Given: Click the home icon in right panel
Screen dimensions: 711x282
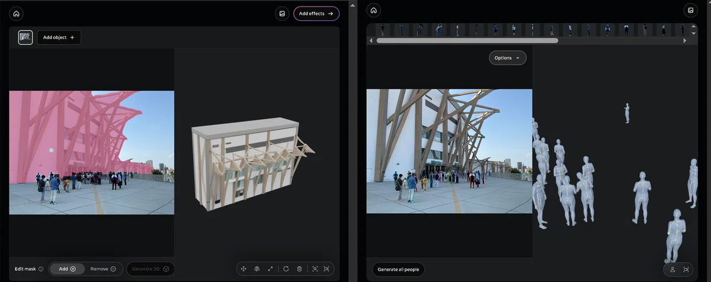Looking at the screenshot, I should 373,10.
